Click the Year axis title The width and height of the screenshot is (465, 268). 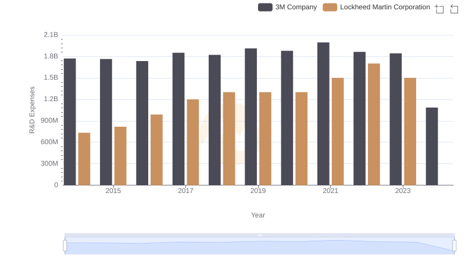258,215
